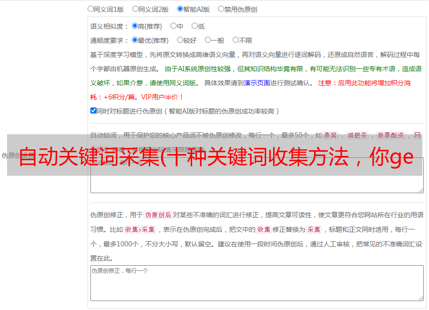Click resize handle of 伪原创修正 textarea
This screenshot has height=310, width=429.
421,298
